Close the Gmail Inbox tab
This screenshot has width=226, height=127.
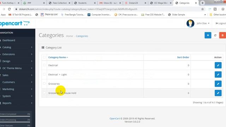point(120,3)
